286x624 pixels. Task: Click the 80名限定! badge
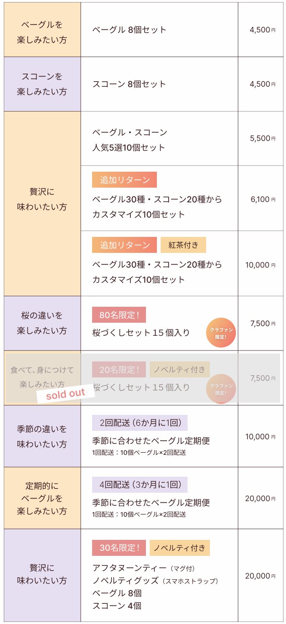point(119,315)
